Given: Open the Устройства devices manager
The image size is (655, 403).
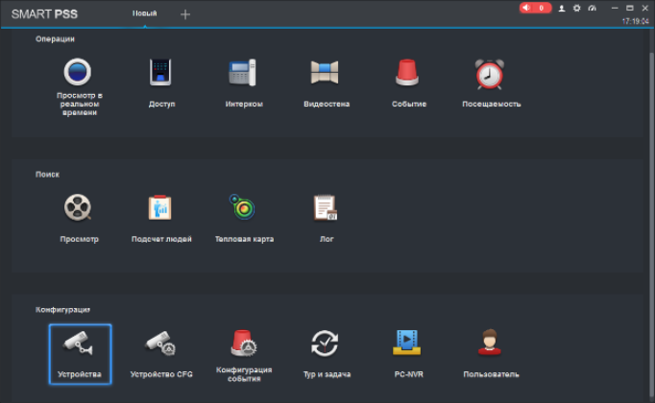Looking at the screenshot, I should coord(80,344).
